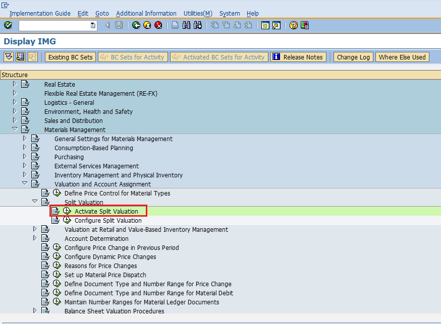Expand Flexible Real Estate Management node
This screenshot has height=324, width=441.
click(x=15, y=93)
